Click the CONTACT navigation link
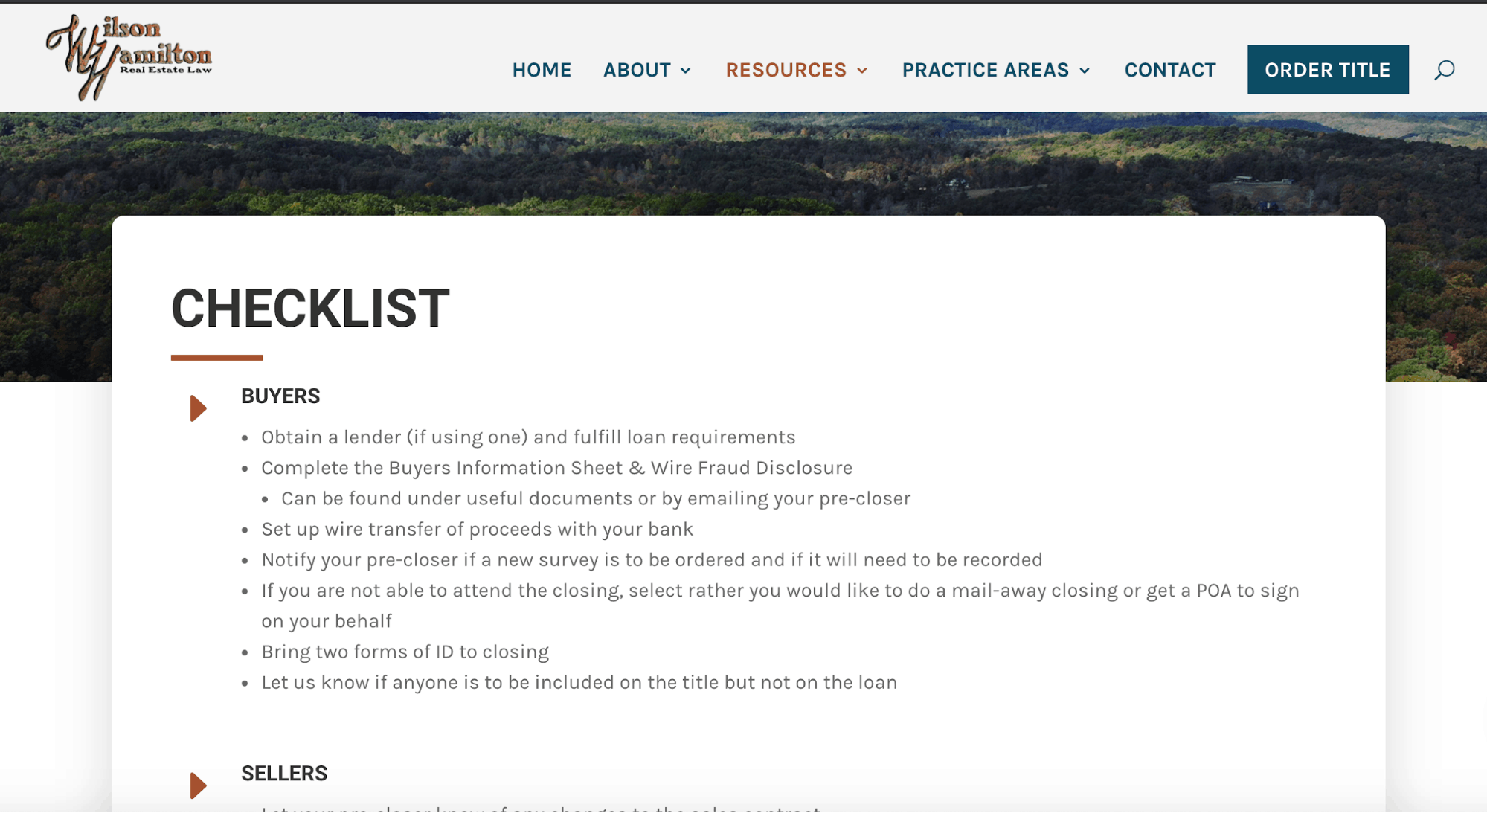 pyautogui.click(x=1169, y=69)
